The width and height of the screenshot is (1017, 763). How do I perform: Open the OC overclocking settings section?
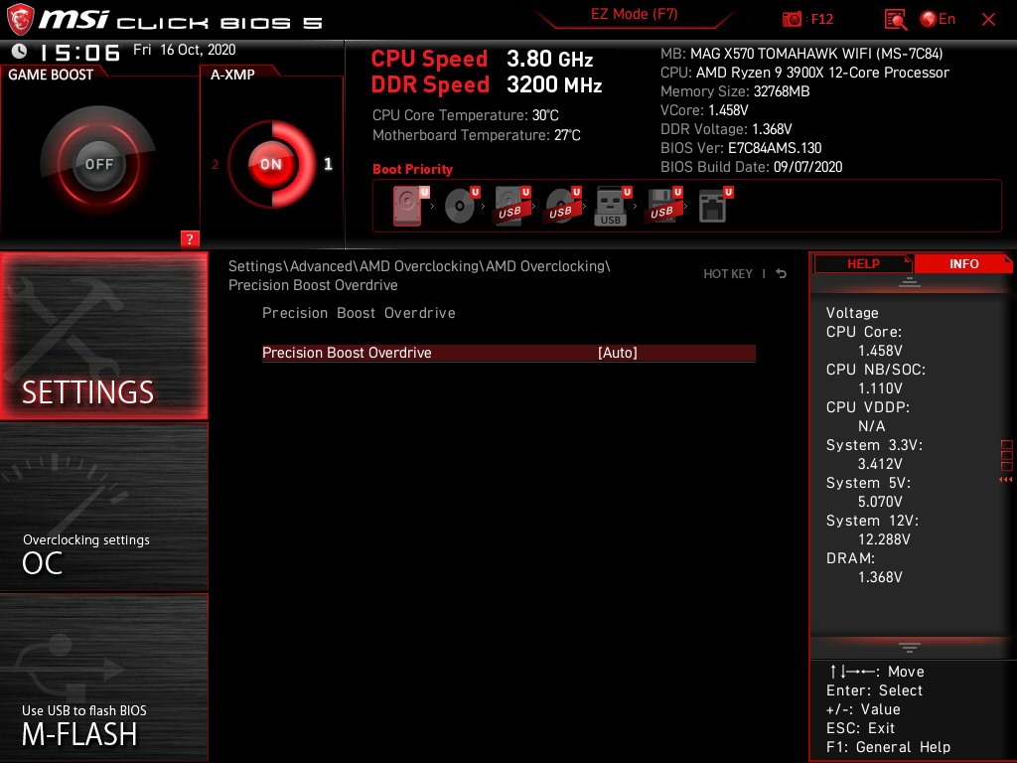103,507
